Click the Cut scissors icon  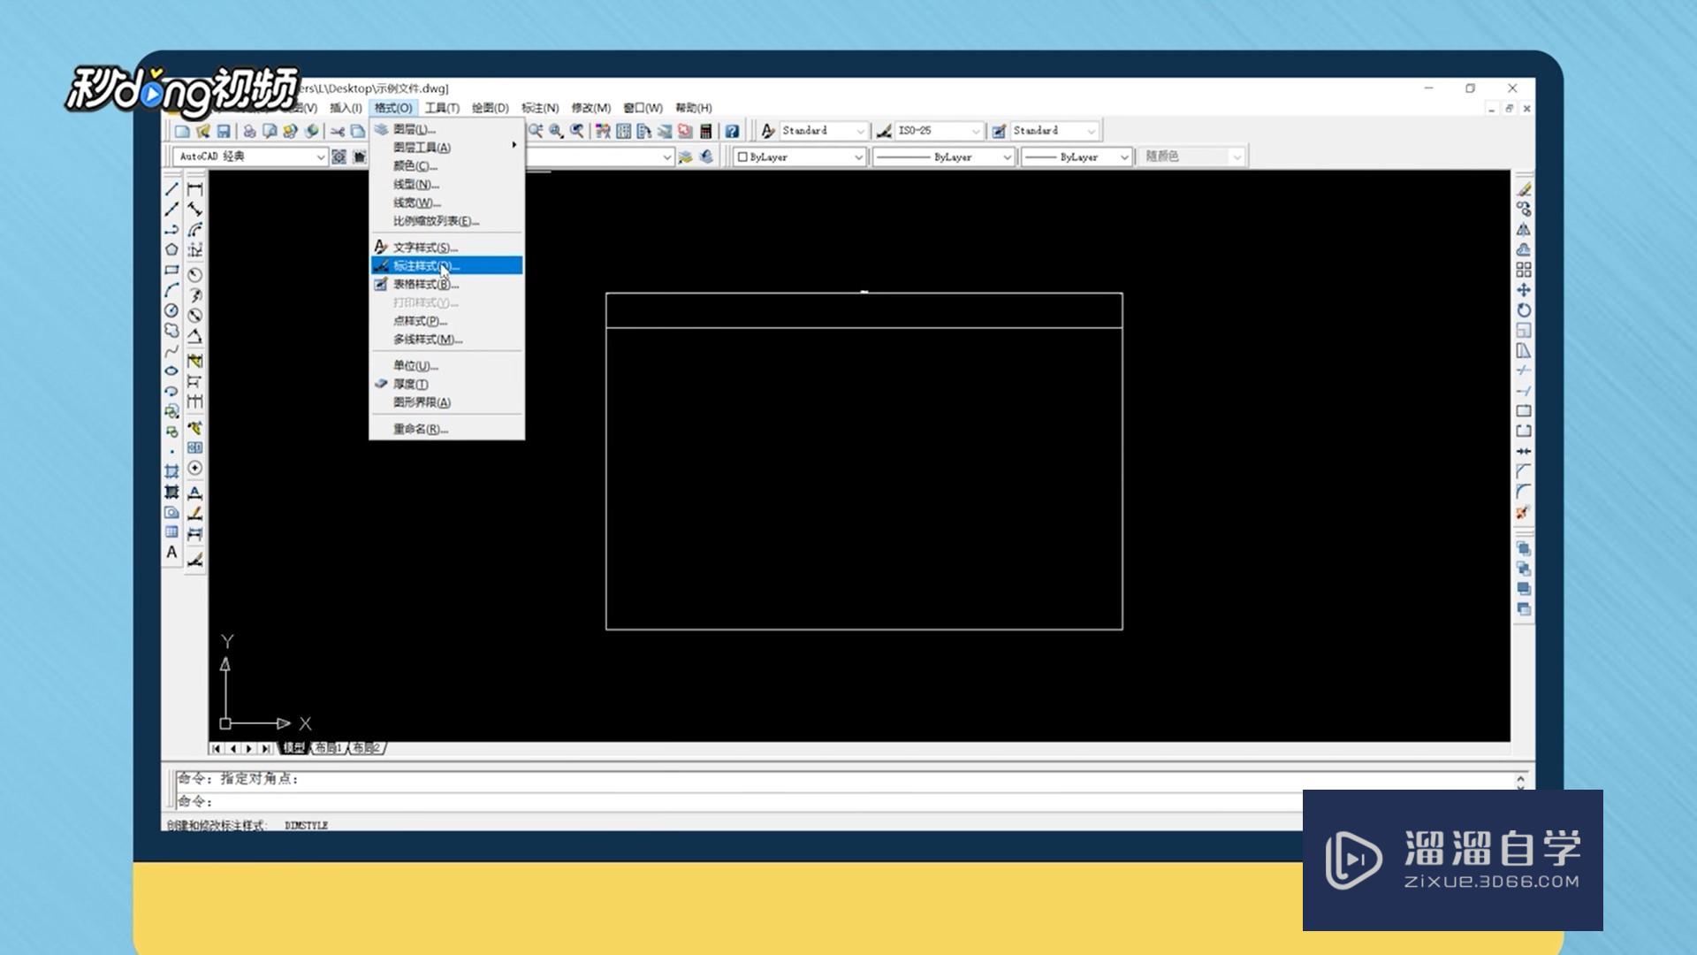point(337,131)
